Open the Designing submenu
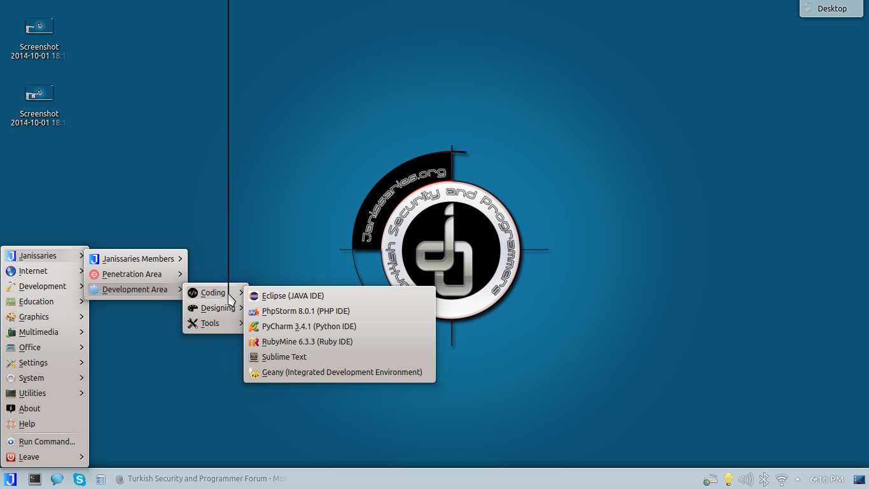869x489 pixels. (216, 308)
